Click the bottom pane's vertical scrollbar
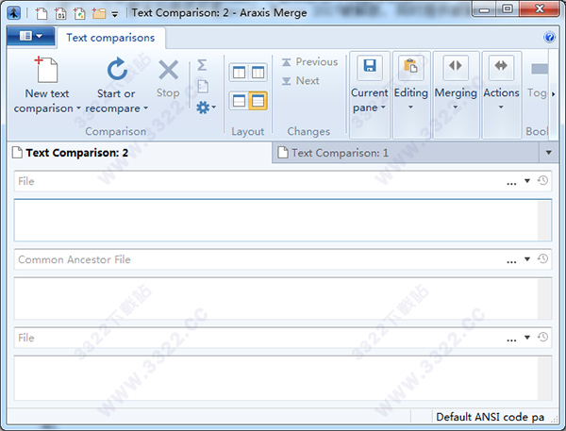 pyautogui.click(x=544, y=378)
